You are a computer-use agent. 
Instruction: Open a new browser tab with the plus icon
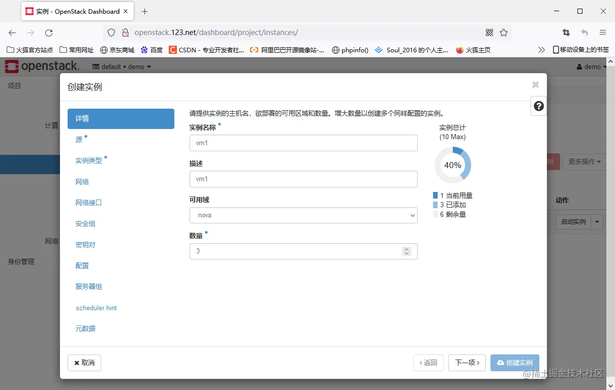point(144,11)
